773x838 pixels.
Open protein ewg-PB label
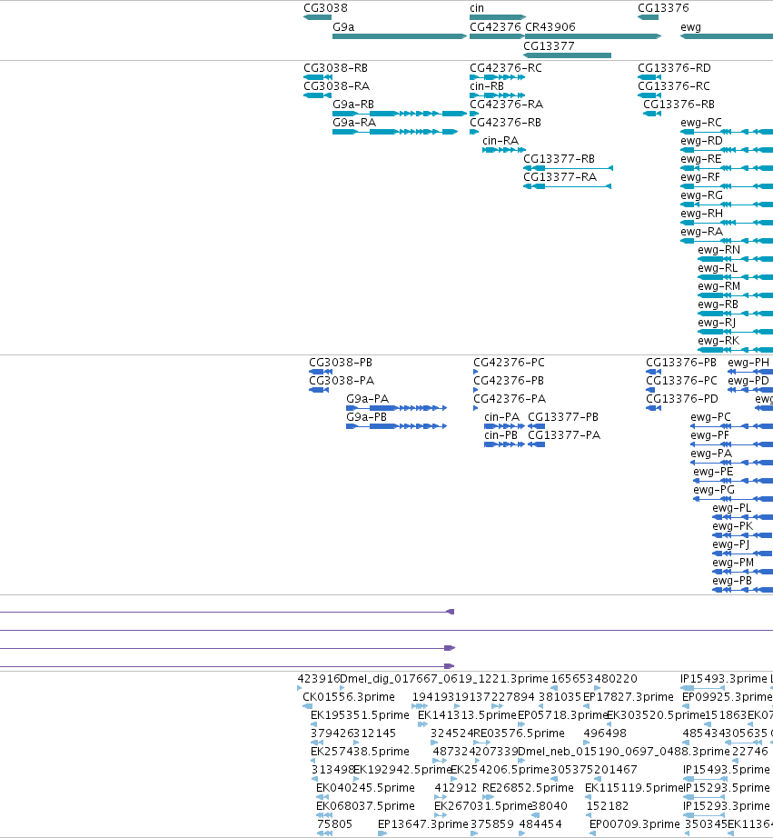tap(732, 581)
